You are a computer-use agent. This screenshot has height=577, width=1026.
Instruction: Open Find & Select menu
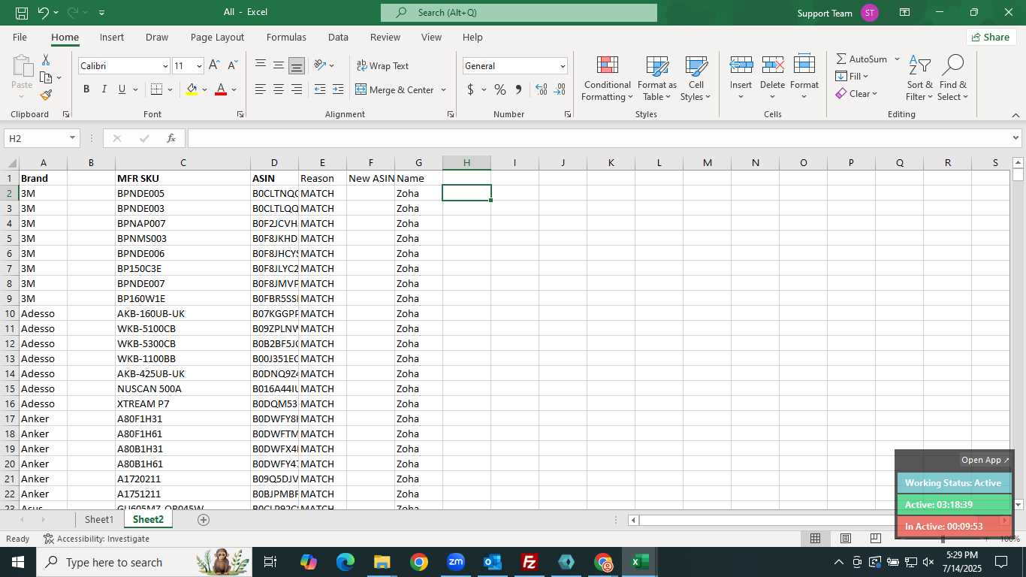tap(953, 78)
